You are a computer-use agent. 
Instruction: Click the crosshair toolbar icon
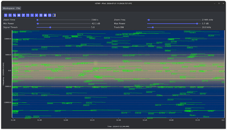[x=28, y=15]
